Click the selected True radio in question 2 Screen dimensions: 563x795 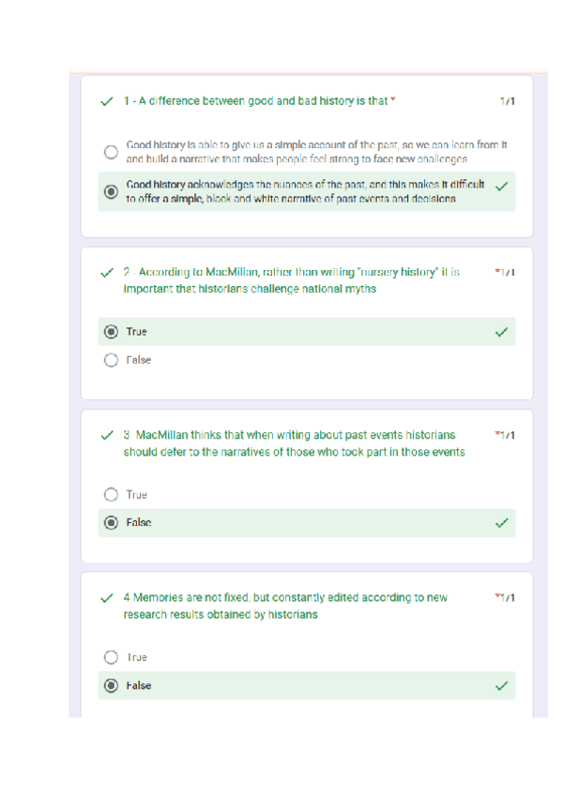click(x=111, y=332)
